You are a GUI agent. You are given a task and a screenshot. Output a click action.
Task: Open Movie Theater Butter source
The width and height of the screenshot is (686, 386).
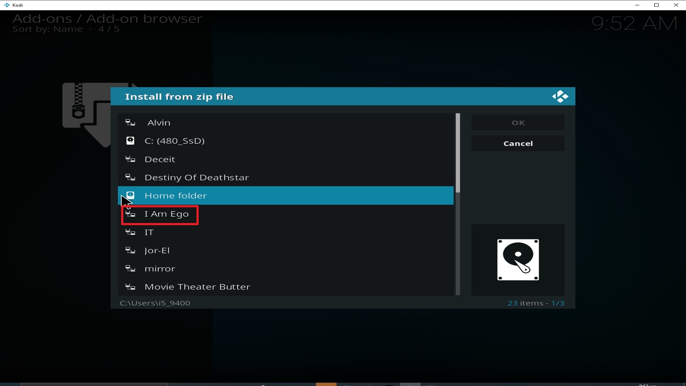[286, 287]
